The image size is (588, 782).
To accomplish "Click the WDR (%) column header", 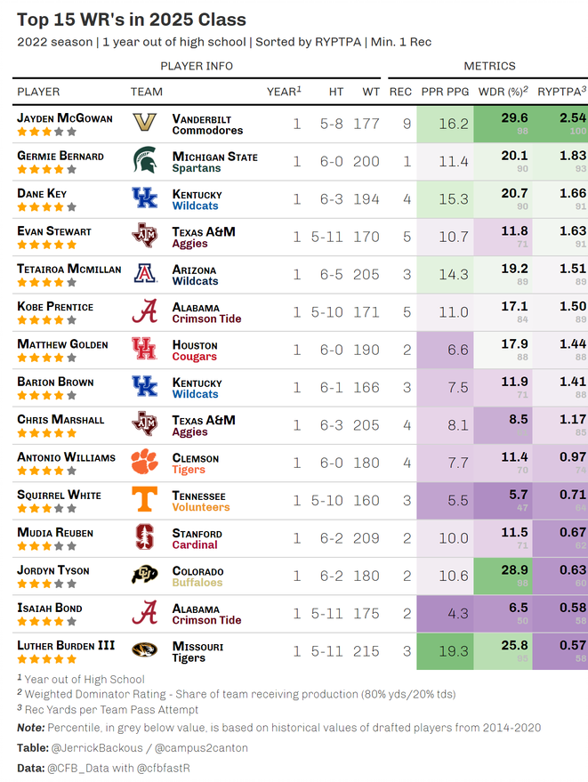I will coord(503,92).
